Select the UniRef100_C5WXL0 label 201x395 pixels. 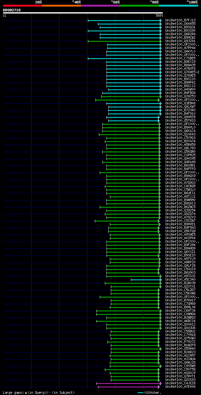(x=181, y=189)
